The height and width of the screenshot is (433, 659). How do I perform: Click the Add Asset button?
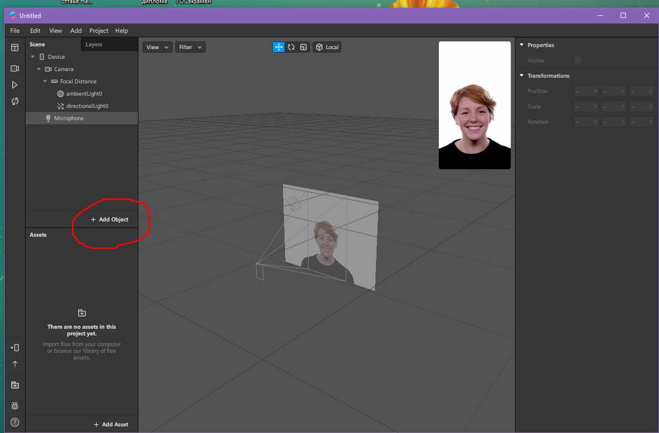coord(111,424)
